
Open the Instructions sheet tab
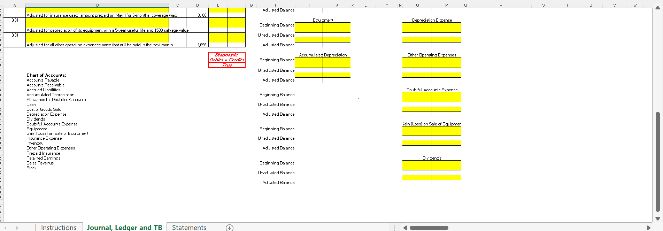pos(59,227)
